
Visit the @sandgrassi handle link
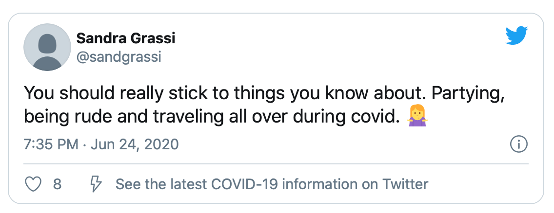[119, 57]
